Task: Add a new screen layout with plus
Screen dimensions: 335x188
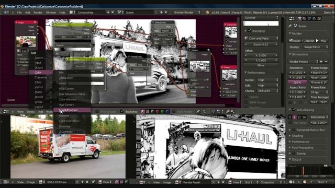Action: [108, 13]
